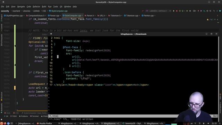The width and height of the screenshot is (222, 125).
Task: Click the Firefox launcher icon in taskbar
Action: 5,124
